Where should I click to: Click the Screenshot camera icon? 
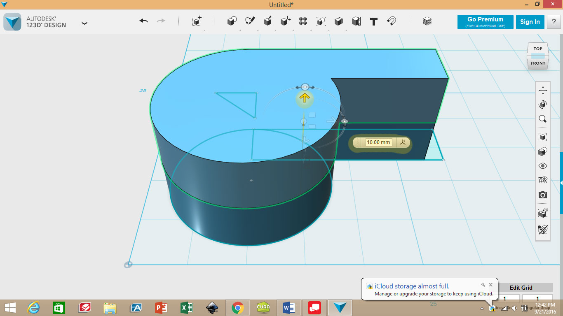click(x=543, y=195)
